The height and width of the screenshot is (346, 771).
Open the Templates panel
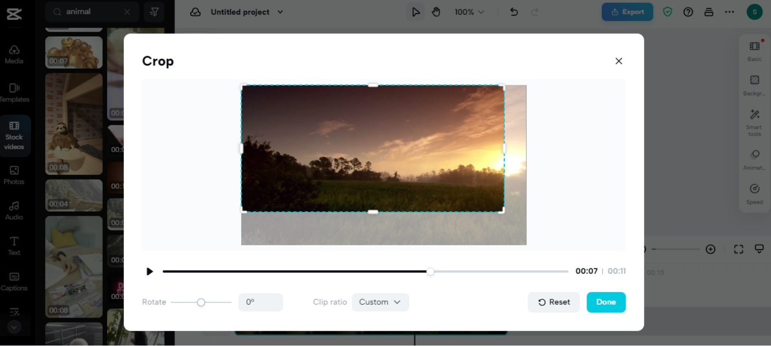tap(14, 93)
